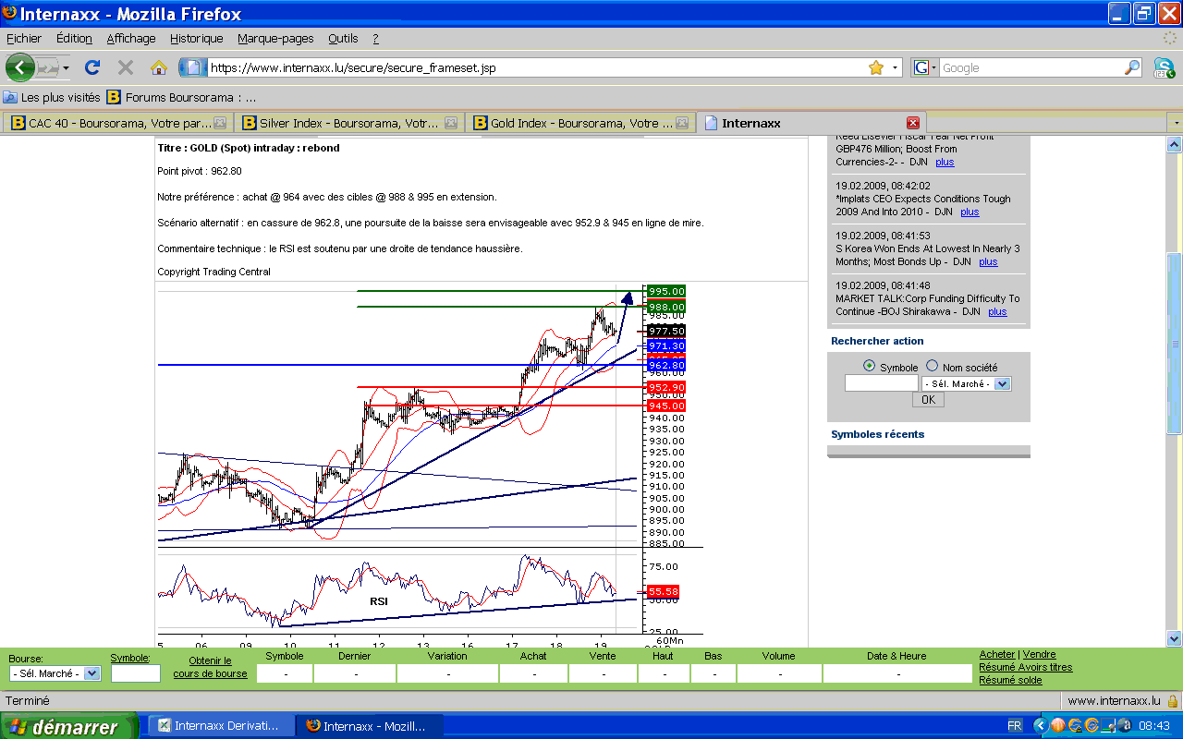1183x739 pixels.
Task: Go to the Home page icon
Action: click(x=159, y=67)
